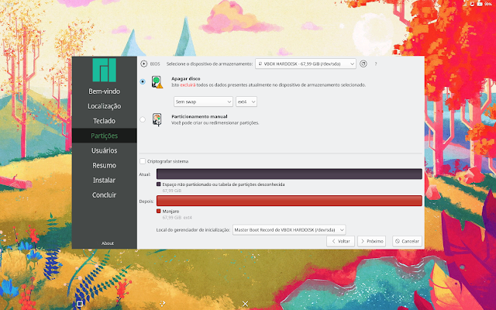Open the bootloader location dropdown (Master Boot Record)
This screenshot has height=310, width=496.
[289, 230]
